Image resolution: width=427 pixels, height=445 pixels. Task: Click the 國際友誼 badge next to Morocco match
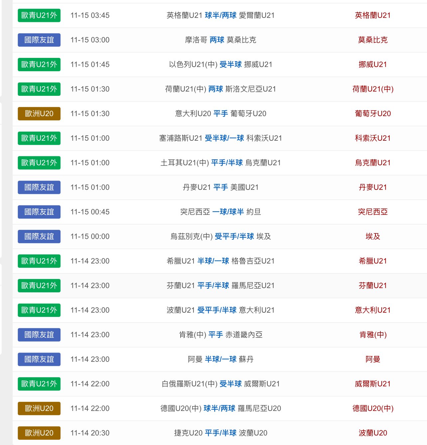pos(39,40)
